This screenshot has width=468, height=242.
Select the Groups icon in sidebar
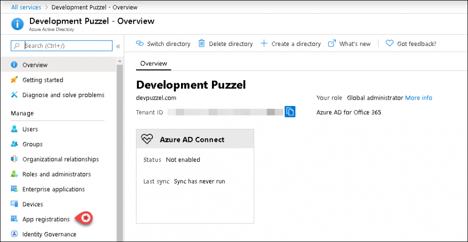tap(14, 144)
